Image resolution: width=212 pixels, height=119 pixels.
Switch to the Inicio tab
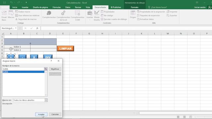tap(15, 7)
